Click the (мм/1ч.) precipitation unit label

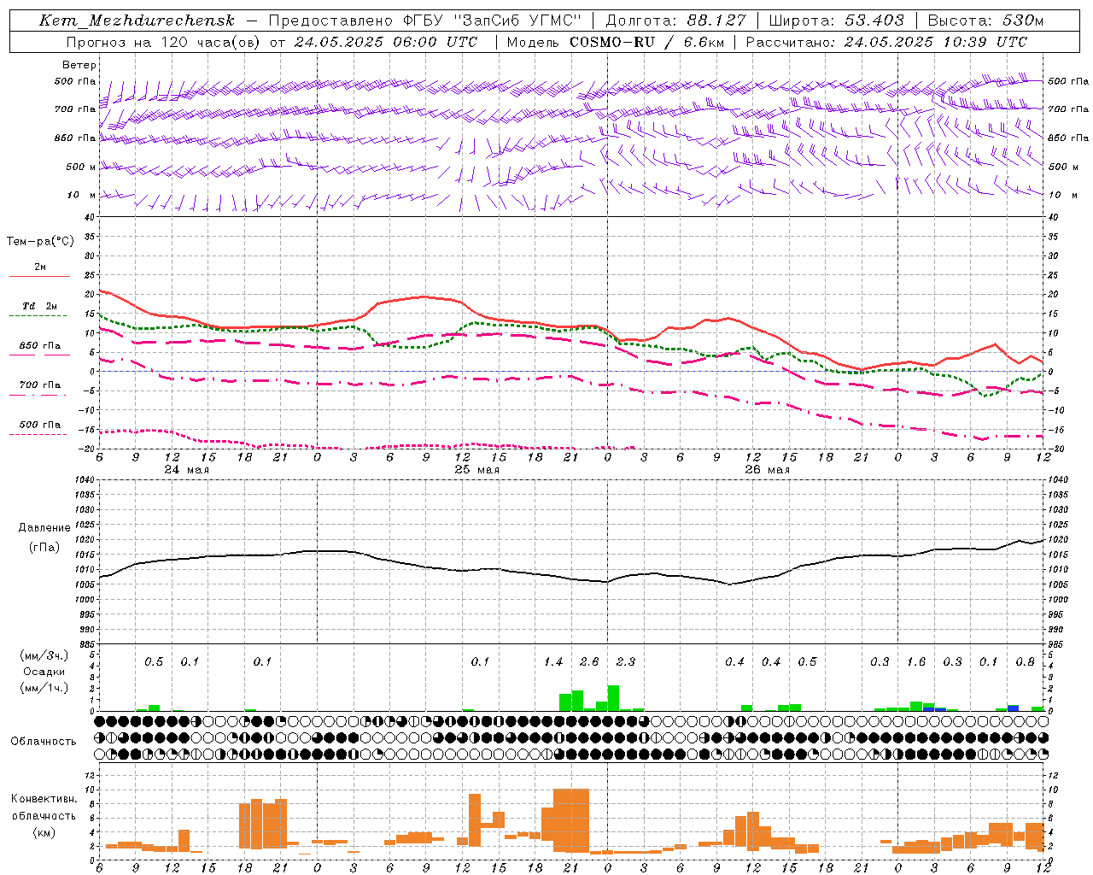tap(44, 688)
